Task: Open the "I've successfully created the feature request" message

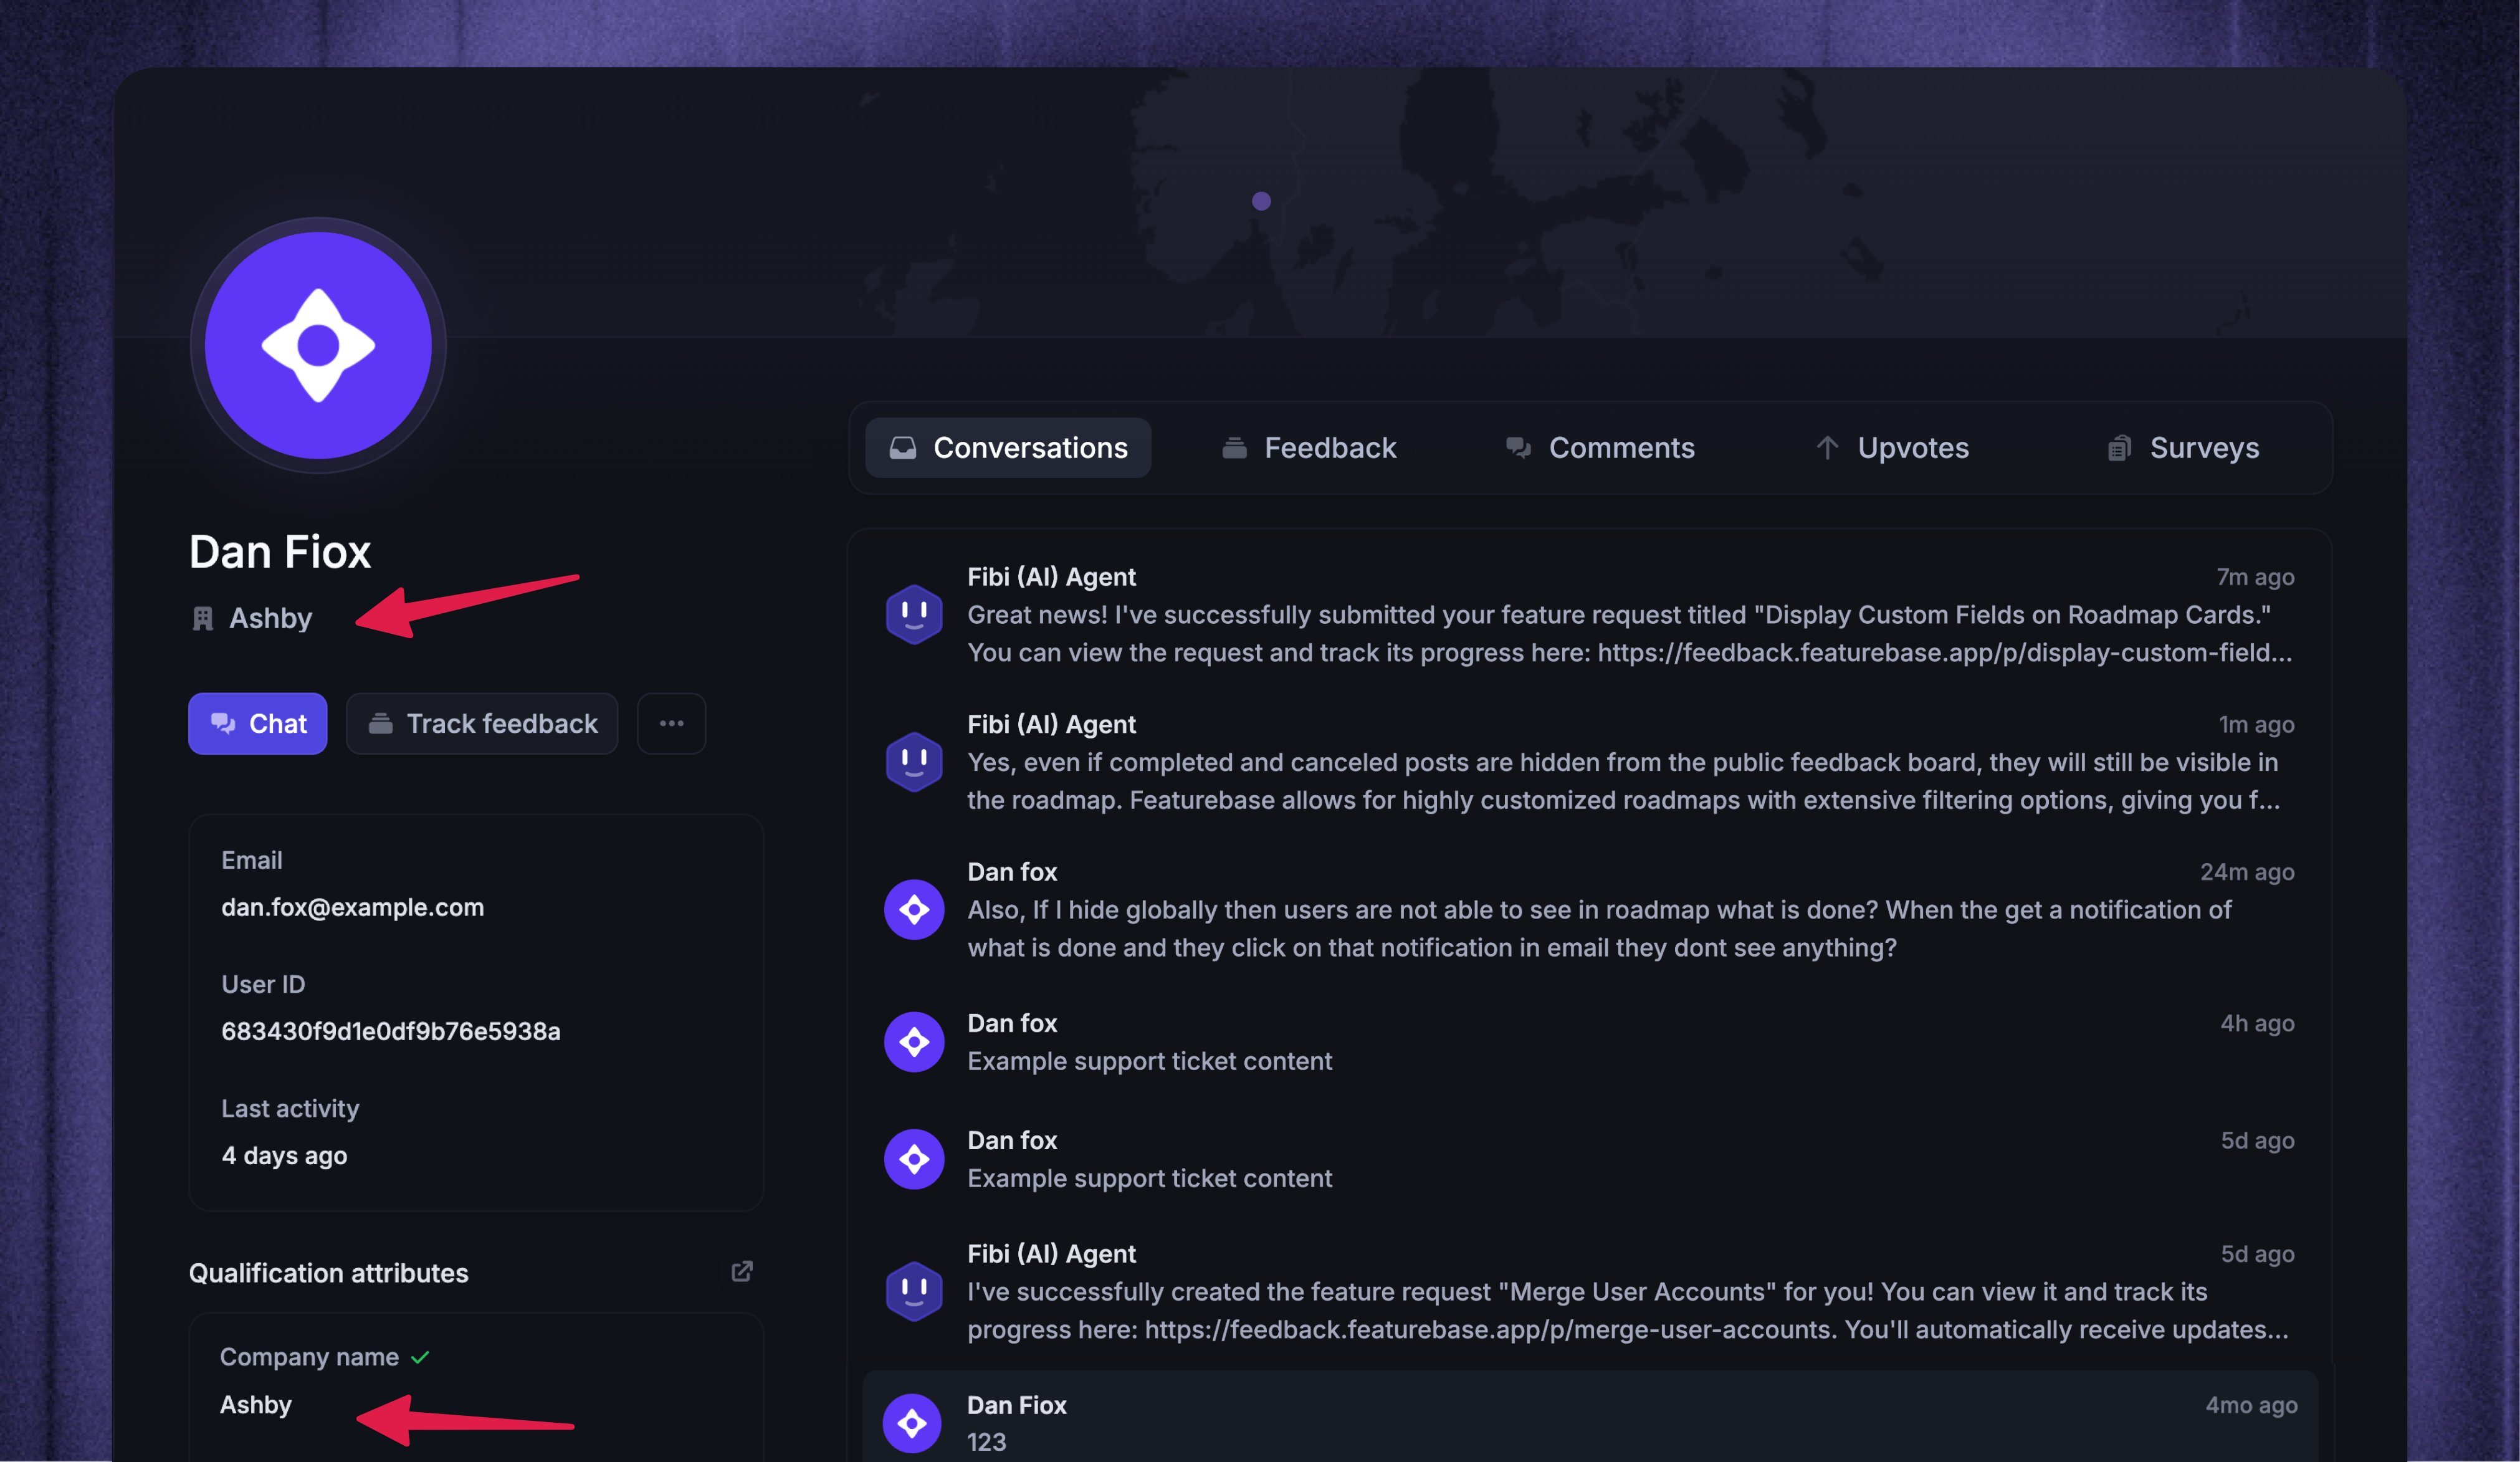Action: 1628,1310
